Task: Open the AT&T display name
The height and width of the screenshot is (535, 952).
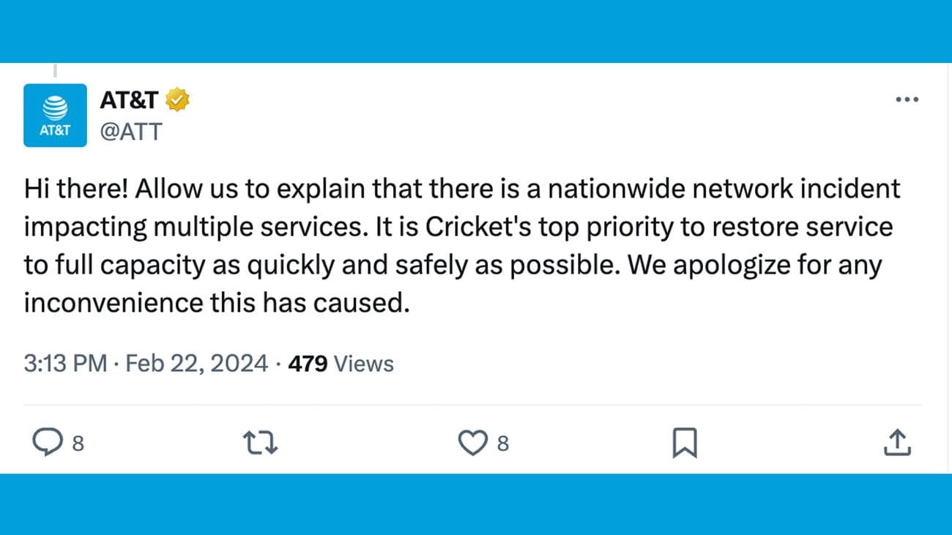Action: click(x=128, y=99)
